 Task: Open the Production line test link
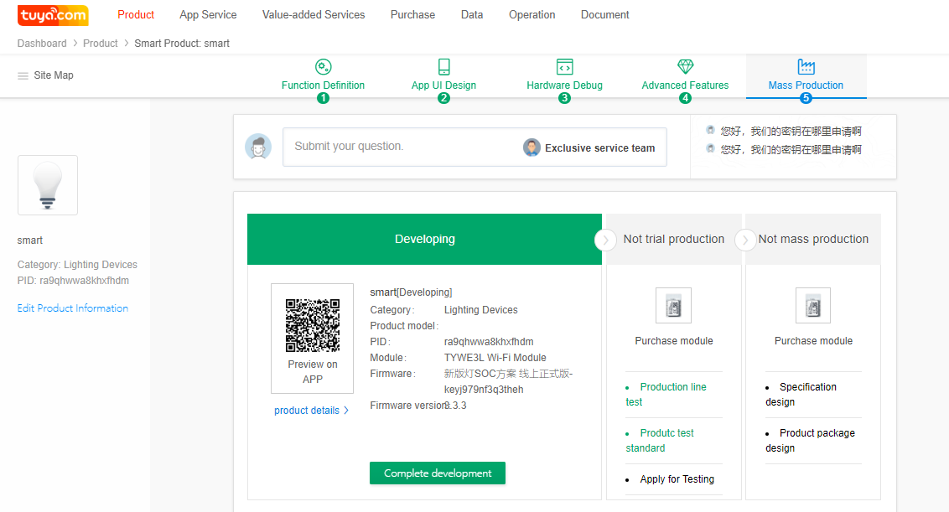point(672,387)
